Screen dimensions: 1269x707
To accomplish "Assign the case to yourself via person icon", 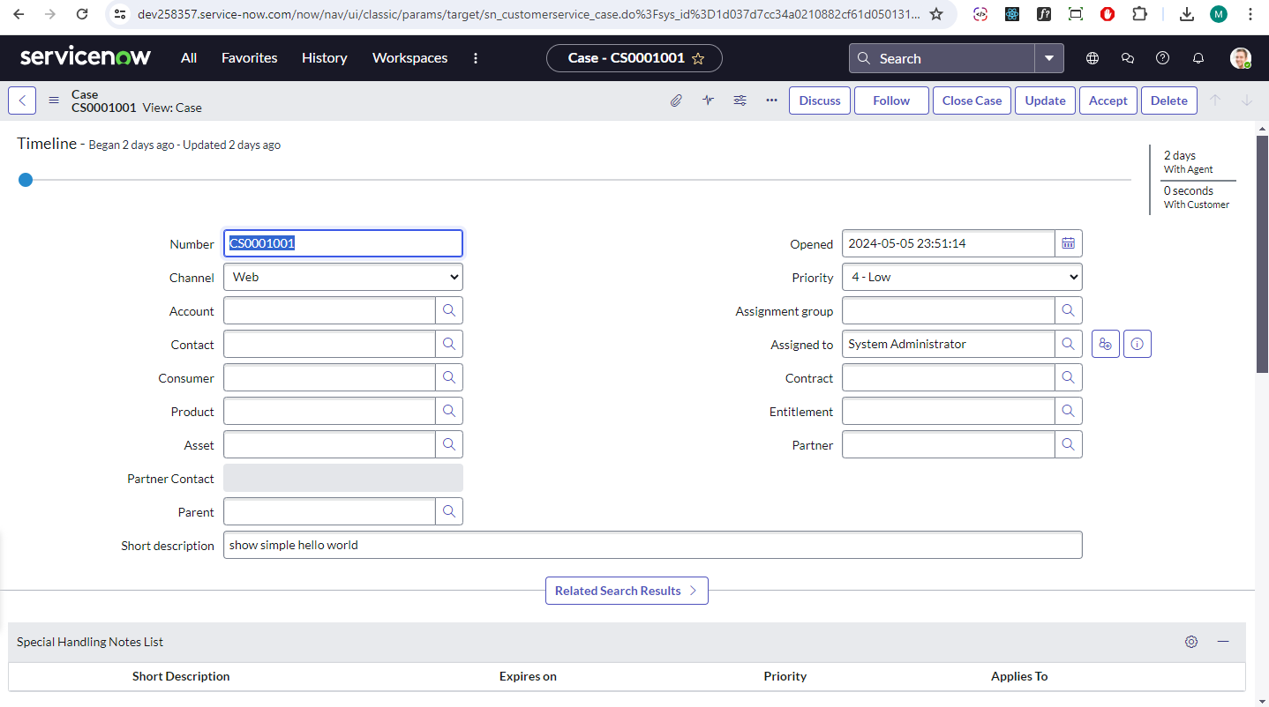I will coord(1105,344).
